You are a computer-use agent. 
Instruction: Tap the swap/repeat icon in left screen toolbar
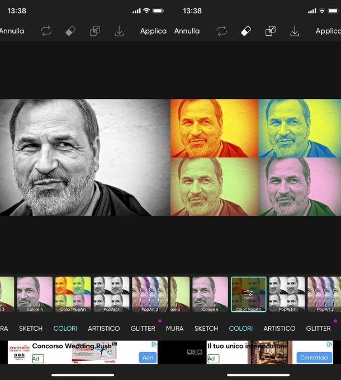(x=46, y=31)
